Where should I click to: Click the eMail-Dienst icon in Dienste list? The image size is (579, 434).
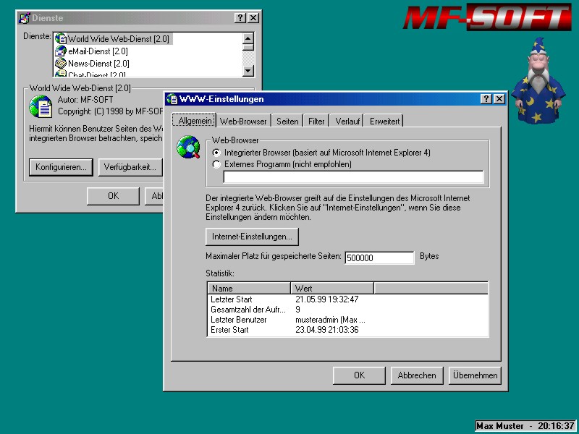(61, 51)
